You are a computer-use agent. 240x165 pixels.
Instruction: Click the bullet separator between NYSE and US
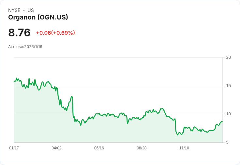24,10
